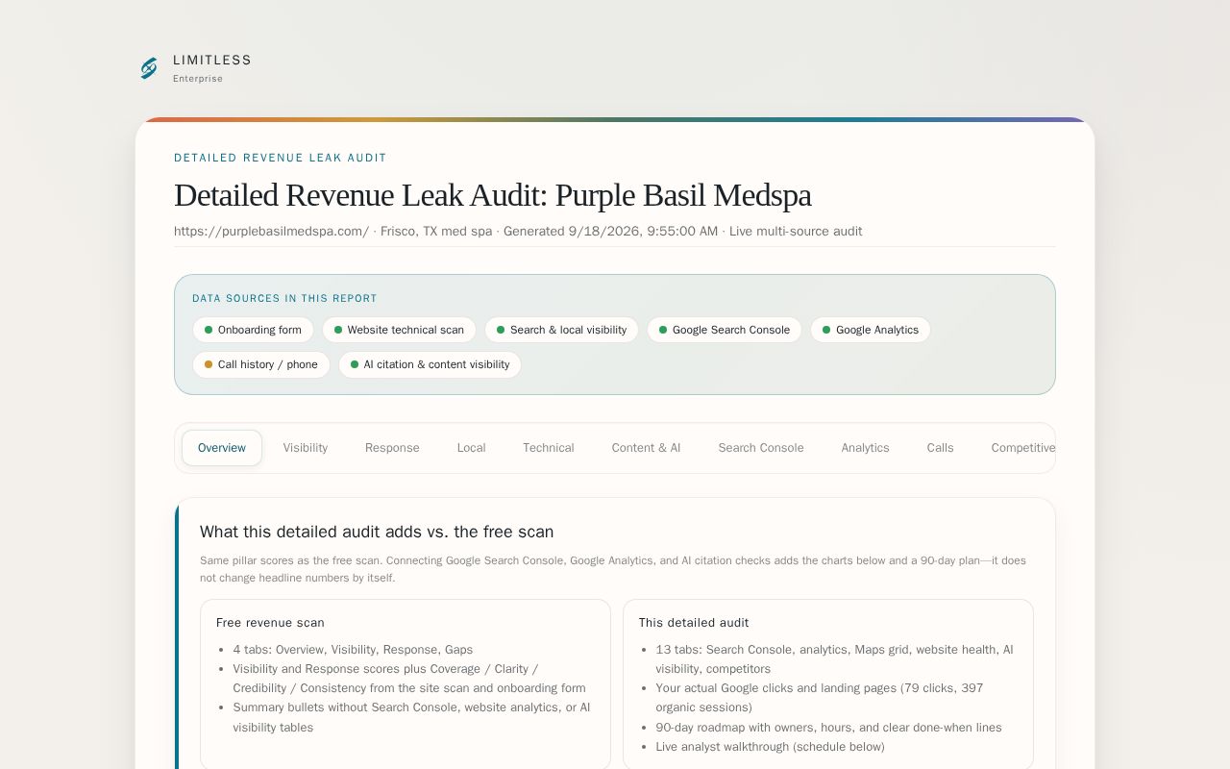Click the Enterprise plan label
This screenshot has height=769, width=1230.
(198, 79)
